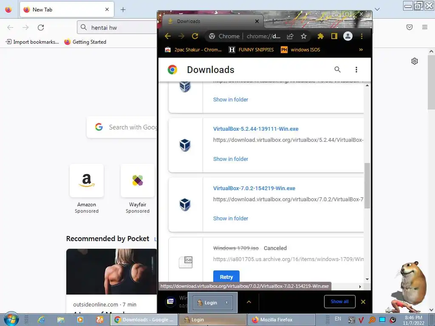The image size is (435, 326).
Task: Close the Chrome download shelf with X
Action: coord(363,302)
